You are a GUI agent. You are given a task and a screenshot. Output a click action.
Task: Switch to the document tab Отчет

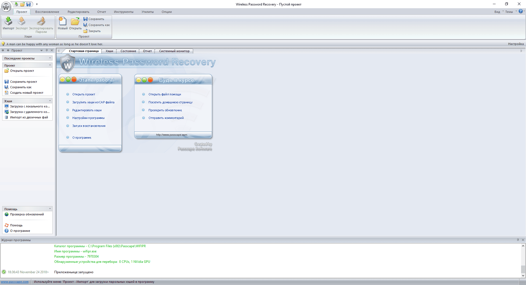pyautogui.click(x=147, y=51)
